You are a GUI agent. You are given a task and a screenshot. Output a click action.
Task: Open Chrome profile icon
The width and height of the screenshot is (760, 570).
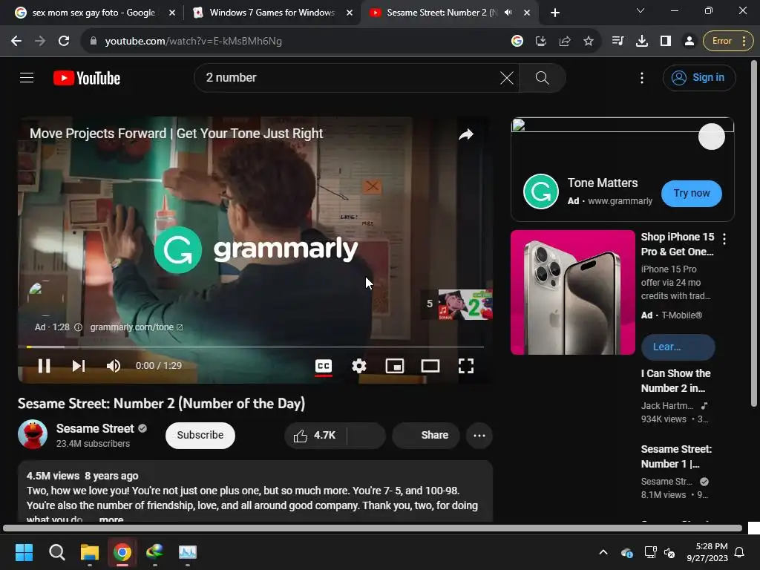(x=689, y=42)
